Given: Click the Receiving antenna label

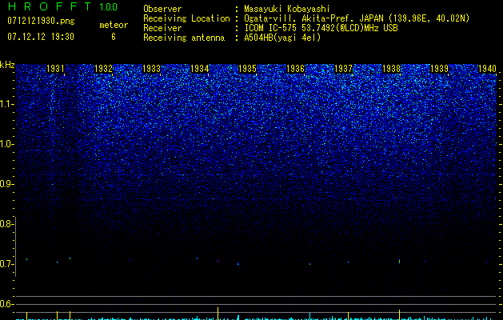Looking at the screenshot, I should point(184,38).
